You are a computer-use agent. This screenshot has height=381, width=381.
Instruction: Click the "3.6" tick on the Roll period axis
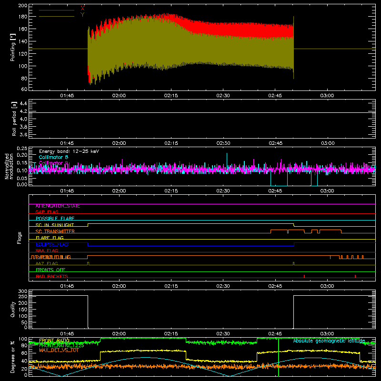[23, 135]
